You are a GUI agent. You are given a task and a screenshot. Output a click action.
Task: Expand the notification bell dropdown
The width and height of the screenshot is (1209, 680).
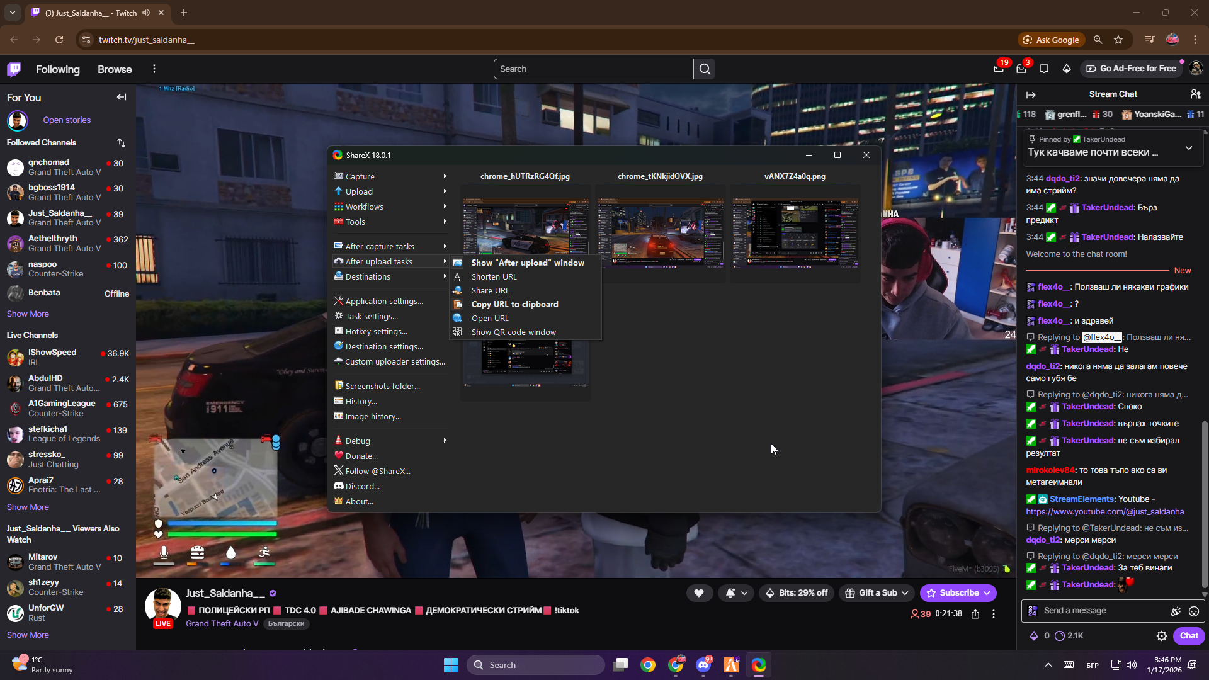(x=744, y=593)
